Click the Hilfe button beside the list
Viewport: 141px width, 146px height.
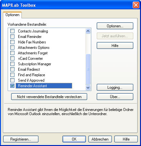[x=115, y=46]
